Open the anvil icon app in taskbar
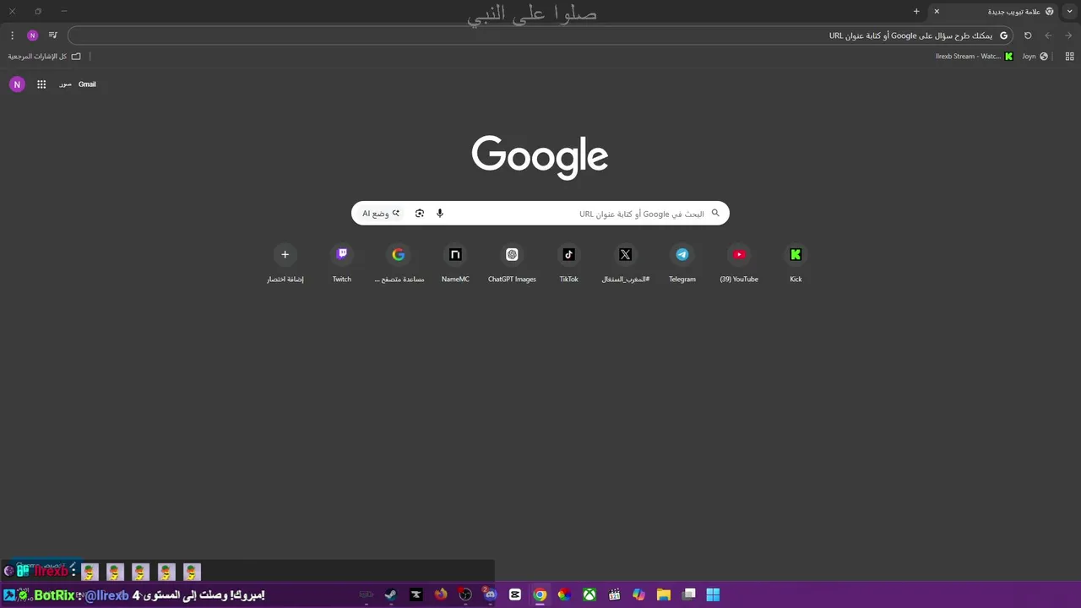 [x=416, y=594]
